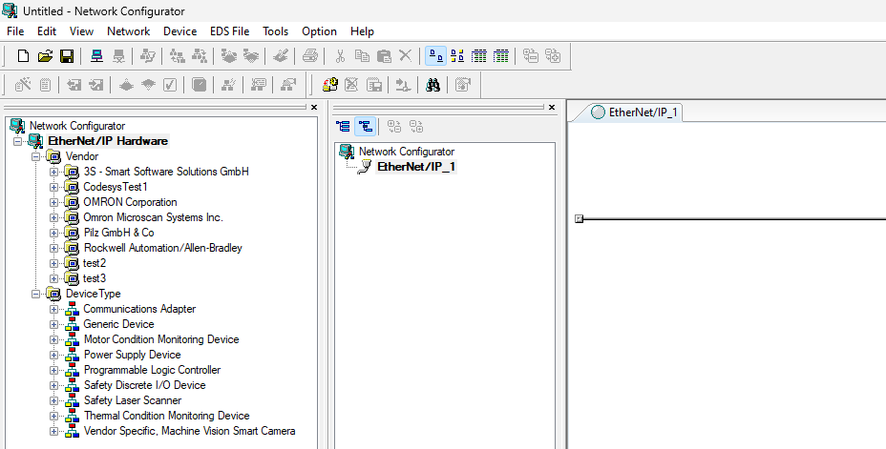Screen dimensions: 886x449
Task: Select flat tree view in network pane
Action: [x=343, y=127]
